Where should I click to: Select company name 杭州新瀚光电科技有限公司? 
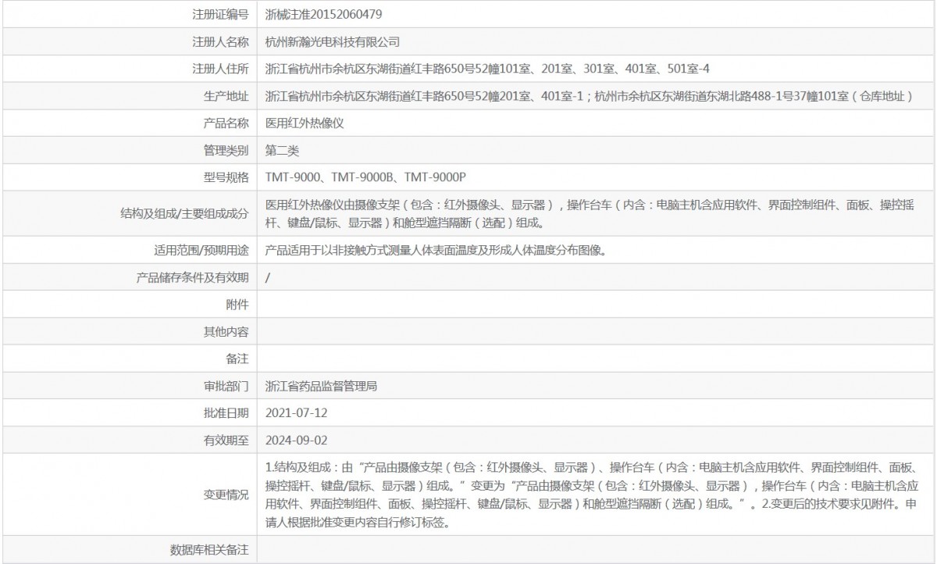pos(332,42)
